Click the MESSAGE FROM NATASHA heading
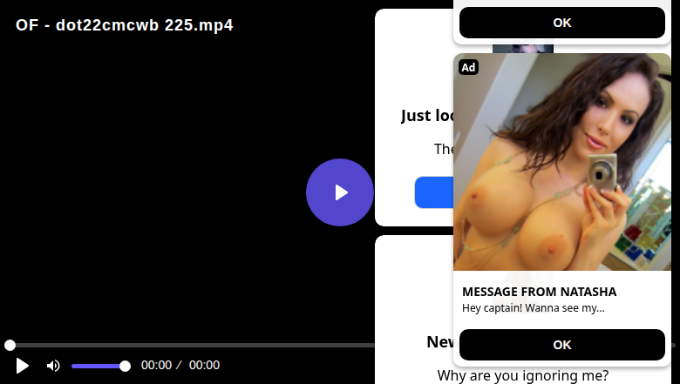Image resolution: width=680 pixels, height=384 pixels. pos(539,292)
